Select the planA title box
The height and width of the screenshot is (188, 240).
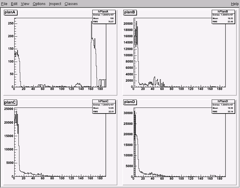(x=10, y=12)
